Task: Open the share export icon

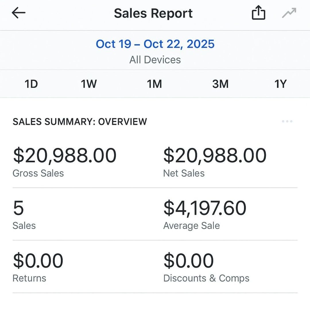Action: pos(258,13)
